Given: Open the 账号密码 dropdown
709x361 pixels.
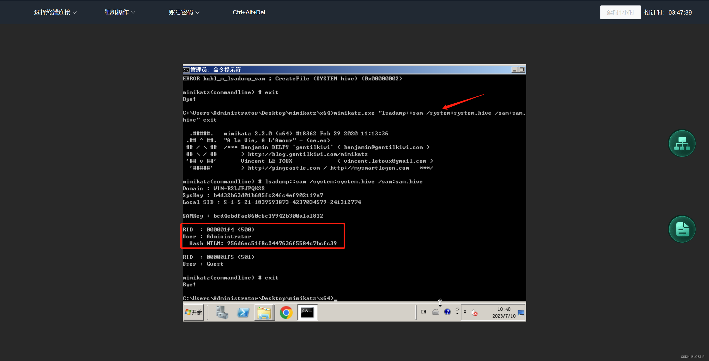Looking at the screenshot, I should (x=184, y=12).
